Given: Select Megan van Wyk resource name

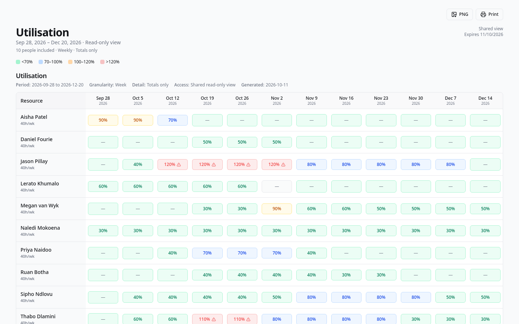Looking at the screenshot, I should 40,206.
